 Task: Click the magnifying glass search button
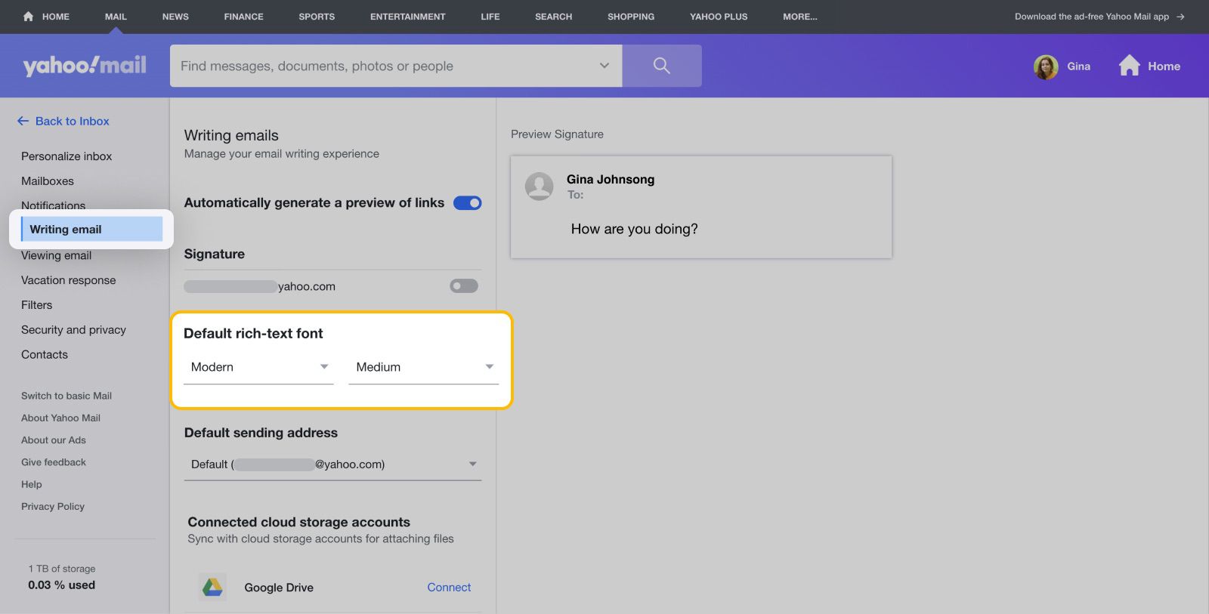[x=662, y=66]
